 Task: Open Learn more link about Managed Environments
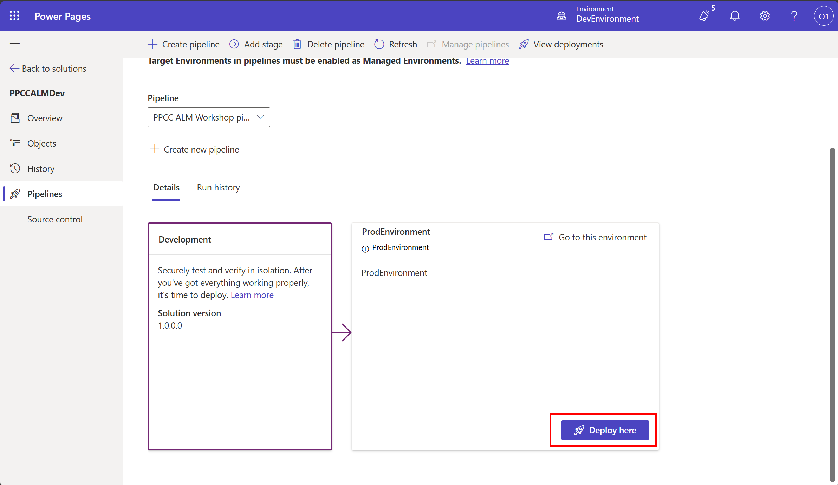point(487,61)
